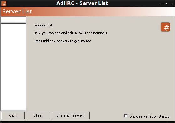This screenshot has height=123, width=175.
Task: Click the large orange hash logo
Action: pyautogui.click(x=165, y=27)
